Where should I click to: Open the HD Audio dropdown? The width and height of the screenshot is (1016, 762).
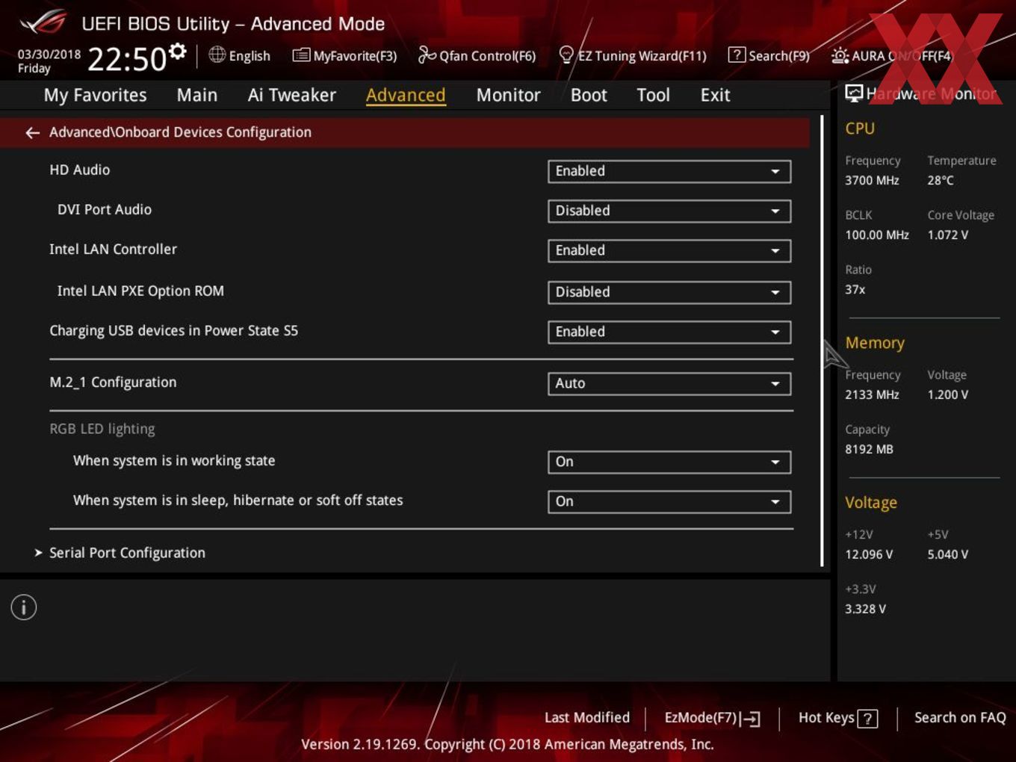click(x=669, y=171)
